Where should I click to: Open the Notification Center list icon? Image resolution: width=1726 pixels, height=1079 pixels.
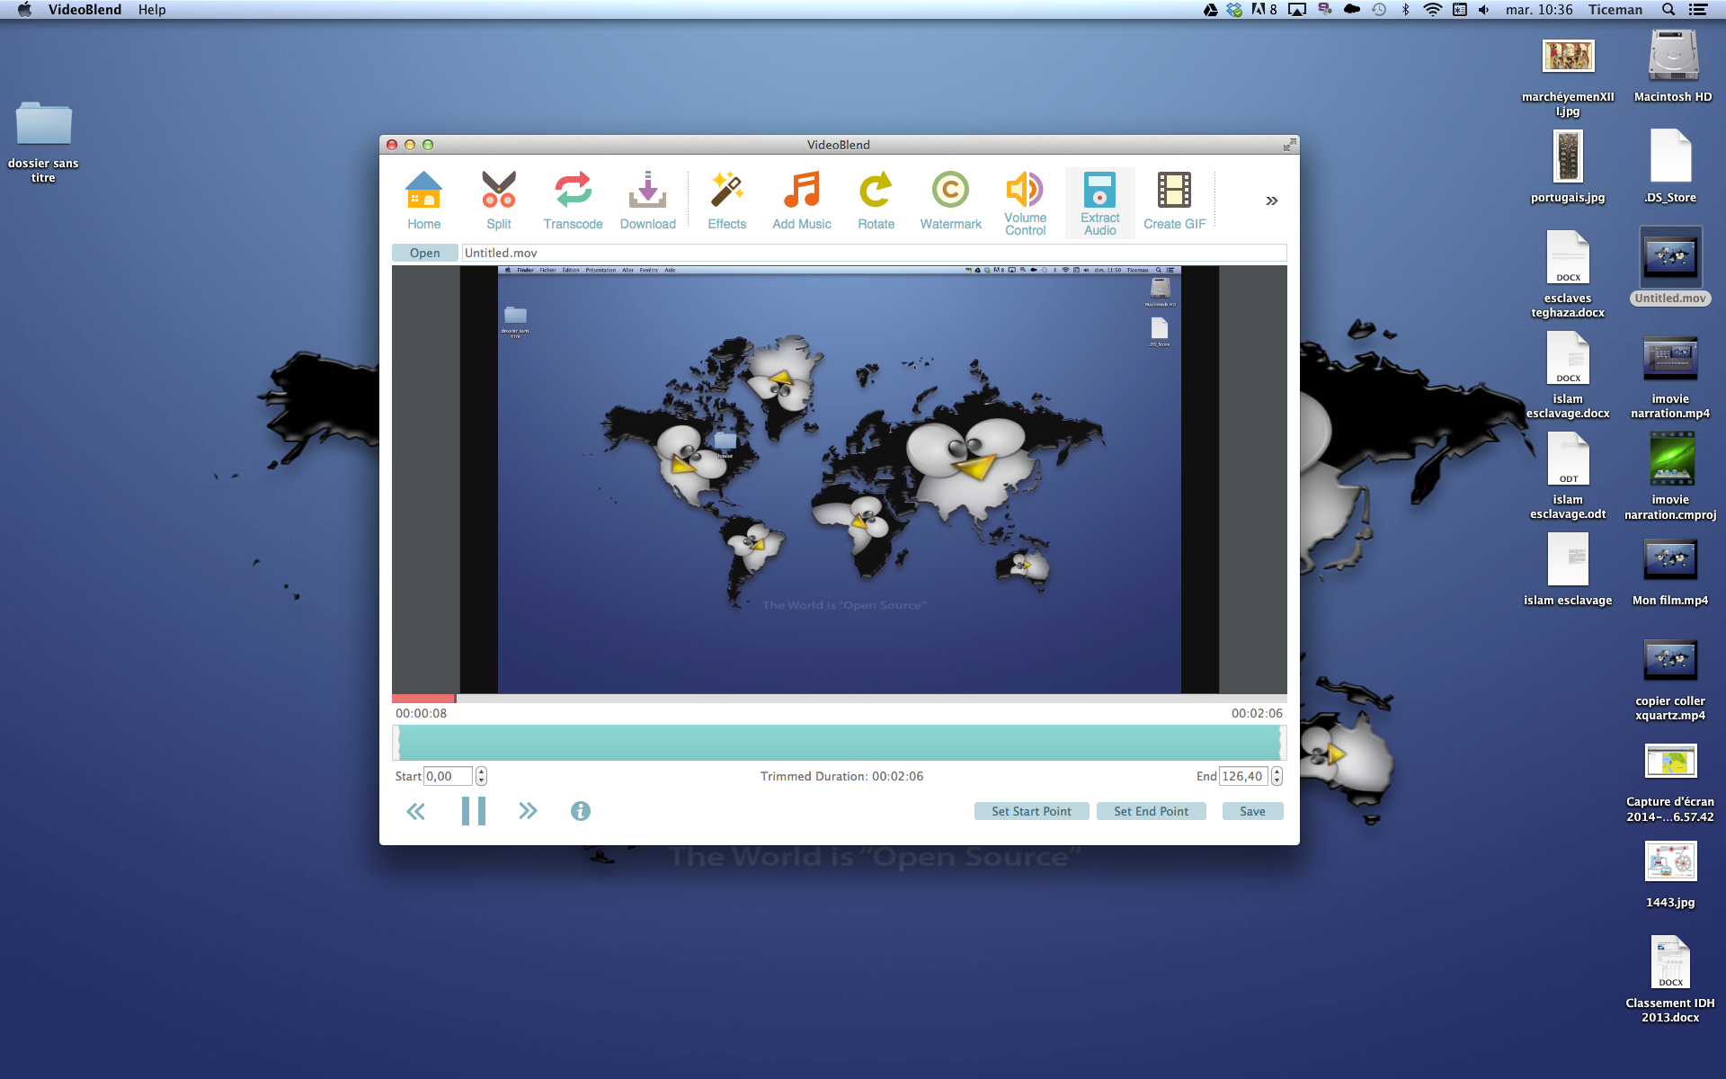(x=1698, y=10)
